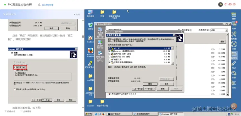This screenshot has height=116, width=241.
Task: Open the 答题 icon in the right toolbar
Action: point(234,75)
